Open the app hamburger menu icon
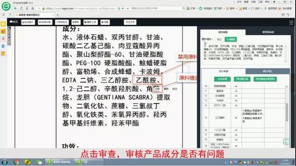 (291, 23)
